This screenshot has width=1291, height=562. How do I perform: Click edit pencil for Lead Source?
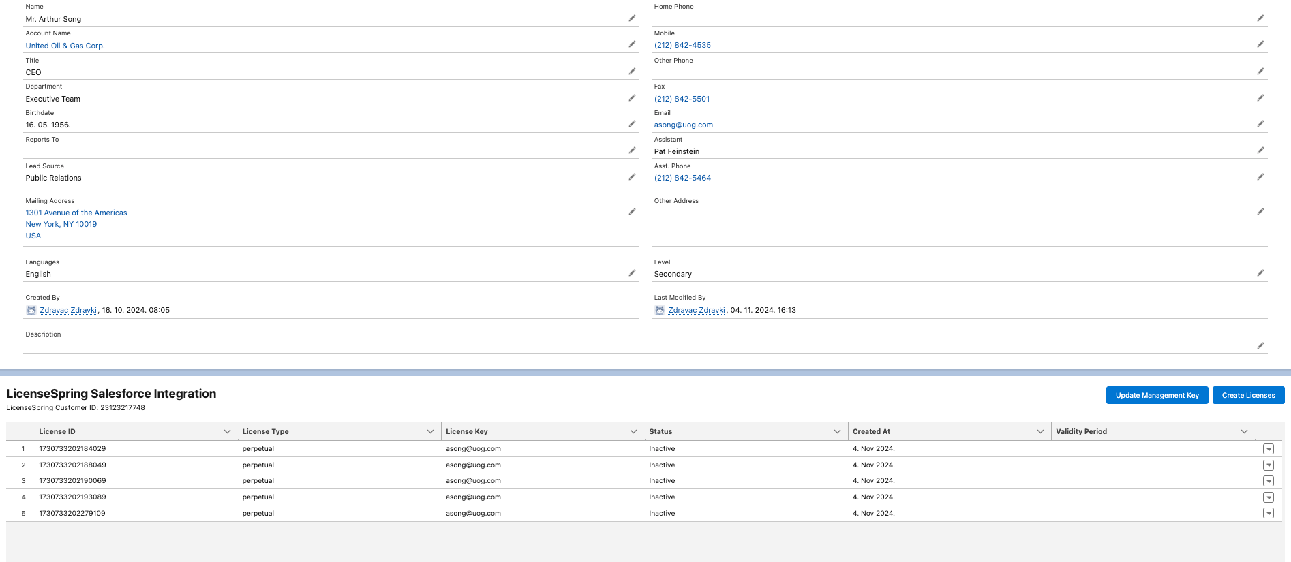point(632,177)
